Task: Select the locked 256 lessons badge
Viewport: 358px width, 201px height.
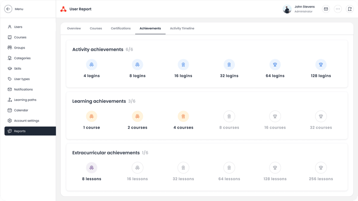Action: point(321,168)
